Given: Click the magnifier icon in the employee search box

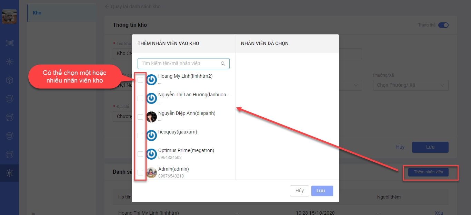Looking at the screenshot, I should coord(223,64).
